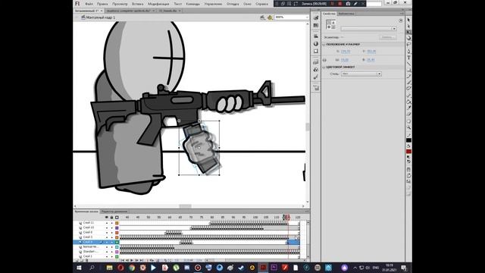This screenshot has width=485, height=273.
Task: Collapse the ПОЛОЖЕНИЕ И РАЗМЕР section
Action: coord(324,45)
